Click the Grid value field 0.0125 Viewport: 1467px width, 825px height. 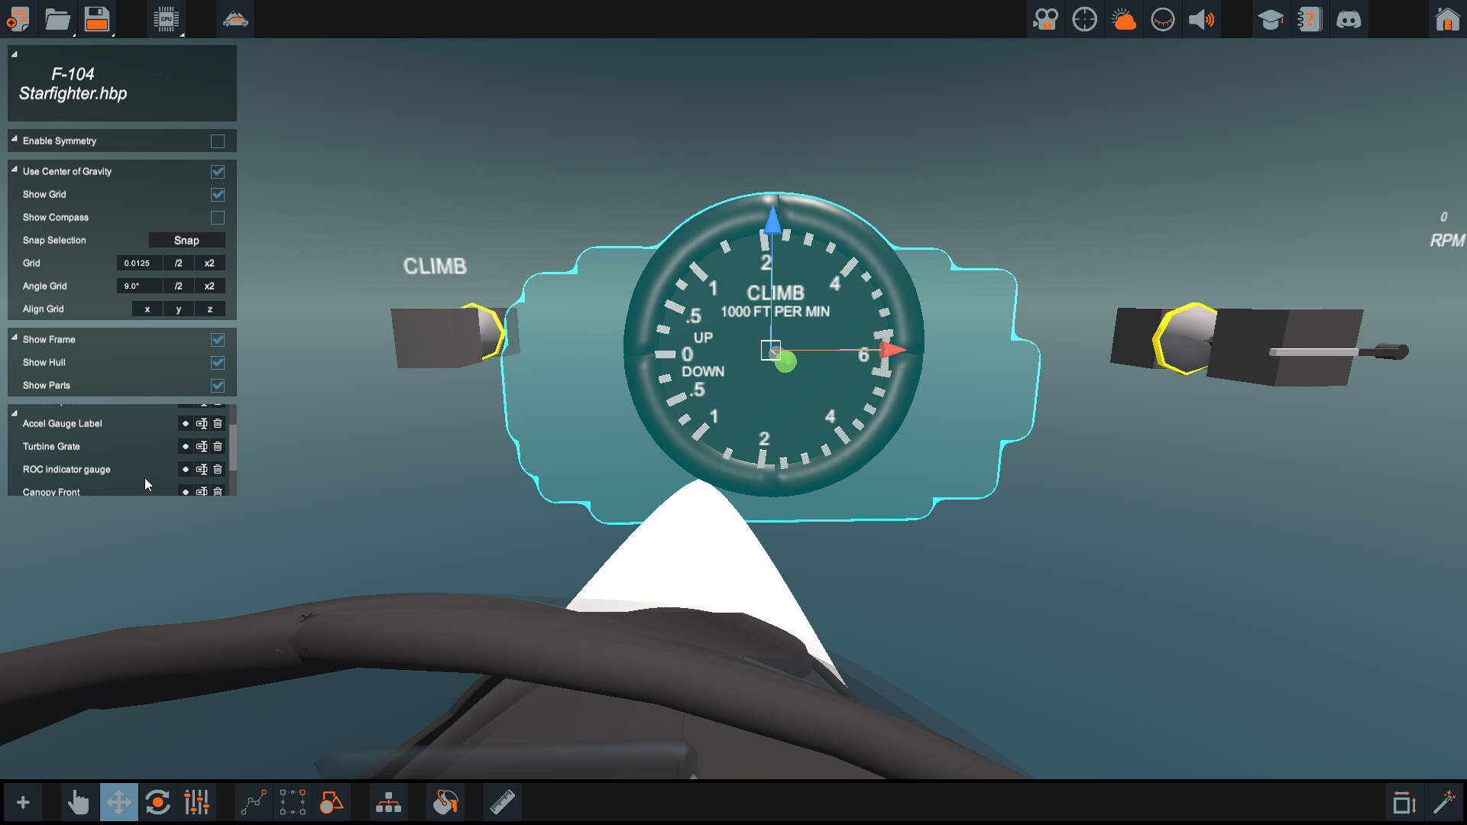pyautogui.click(x=138, y=263)
